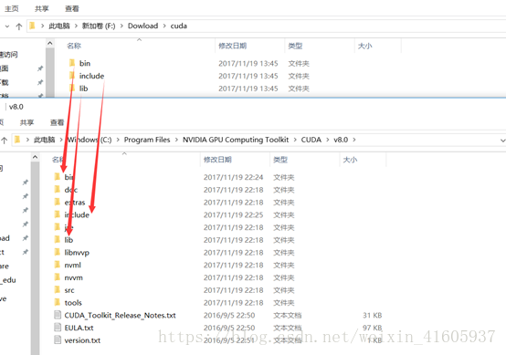The height and width of the screenshot is (355, 506).
Task: Select nvvm folder name
Action: [x=74, y=277]
